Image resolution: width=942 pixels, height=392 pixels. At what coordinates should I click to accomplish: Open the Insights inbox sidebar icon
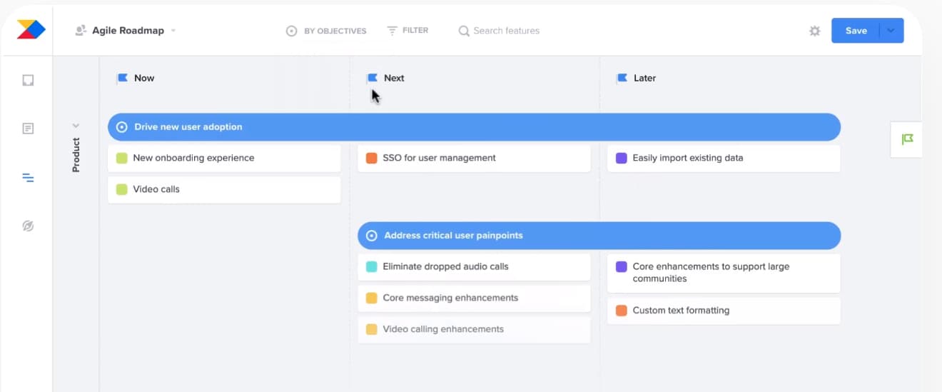point(28,80)
